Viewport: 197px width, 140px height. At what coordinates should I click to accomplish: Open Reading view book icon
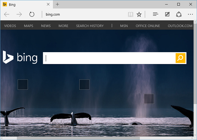pyautogui.click(x=131, y=15)
